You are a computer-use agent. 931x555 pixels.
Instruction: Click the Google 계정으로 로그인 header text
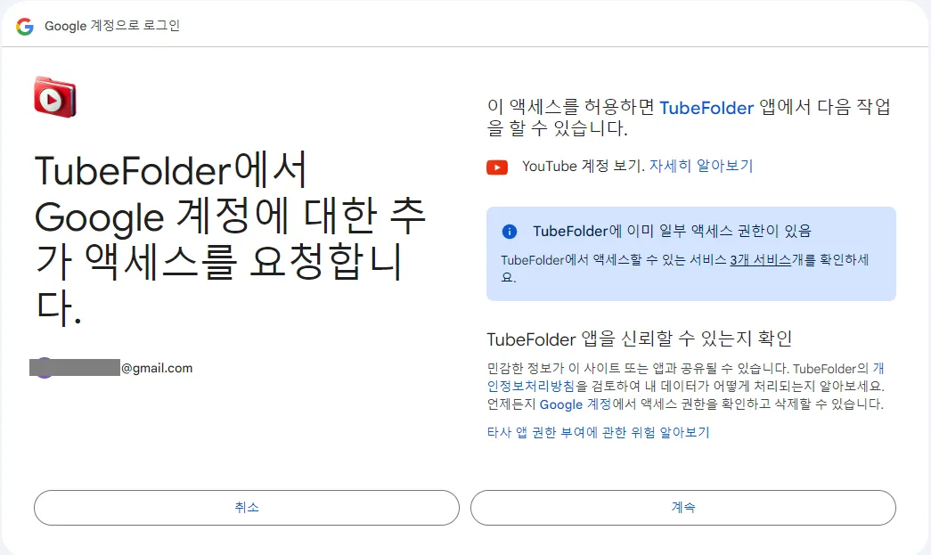coord(112,26)
